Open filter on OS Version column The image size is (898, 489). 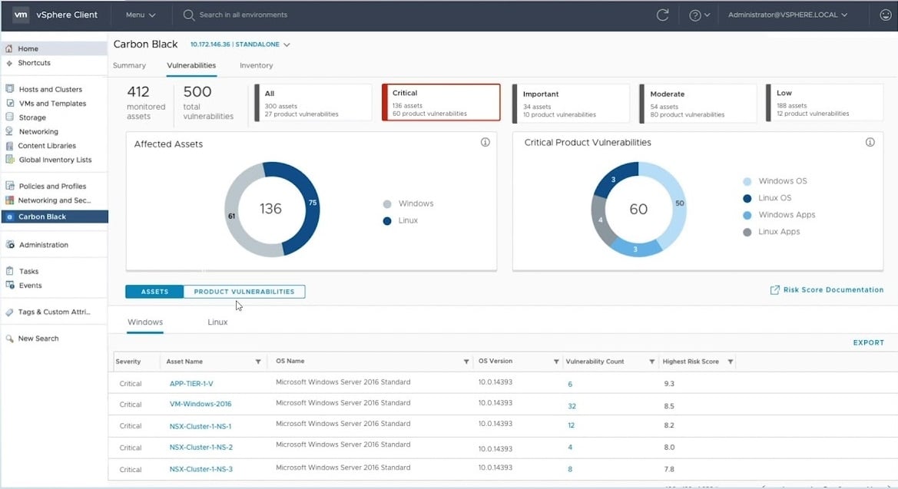556,362
